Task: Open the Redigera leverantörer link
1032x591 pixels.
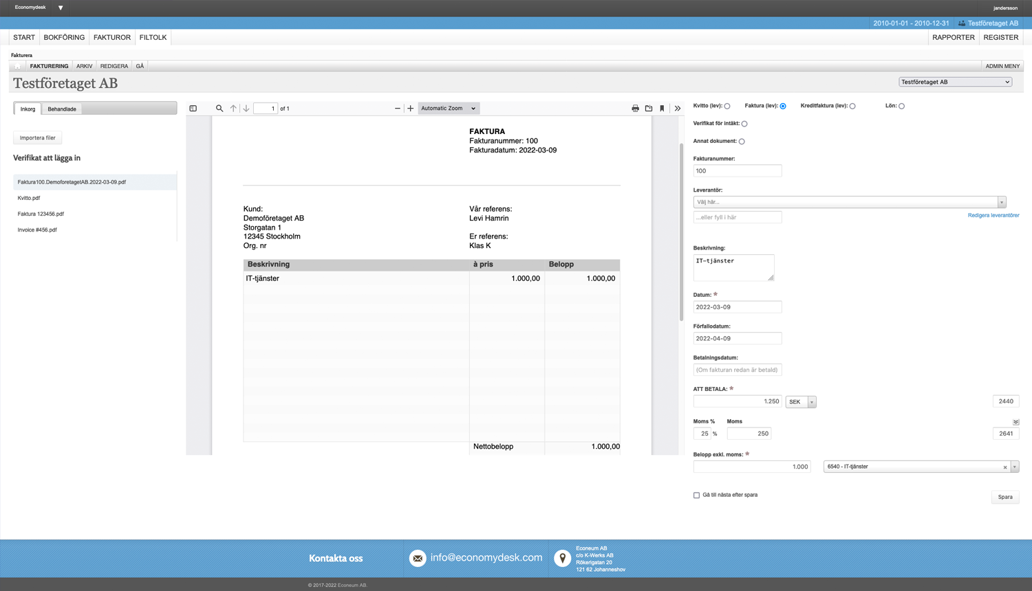Action: coord(993,216)
